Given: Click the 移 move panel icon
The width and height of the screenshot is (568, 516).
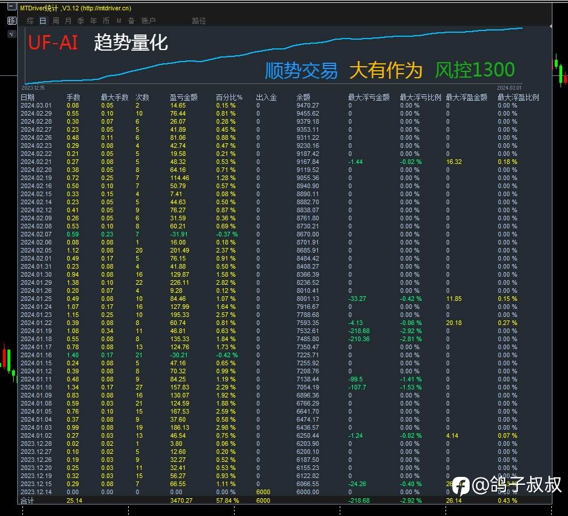Looking at the screenshot, I should (x=11, y=21).
